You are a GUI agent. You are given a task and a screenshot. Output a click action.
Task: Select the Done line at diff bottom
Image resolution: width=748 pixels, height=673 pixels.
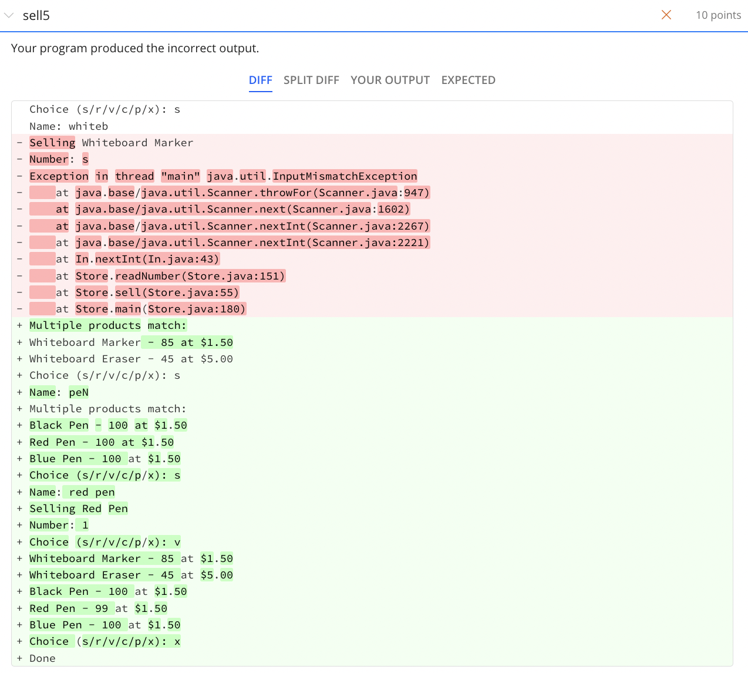click(x=42, y=658)
